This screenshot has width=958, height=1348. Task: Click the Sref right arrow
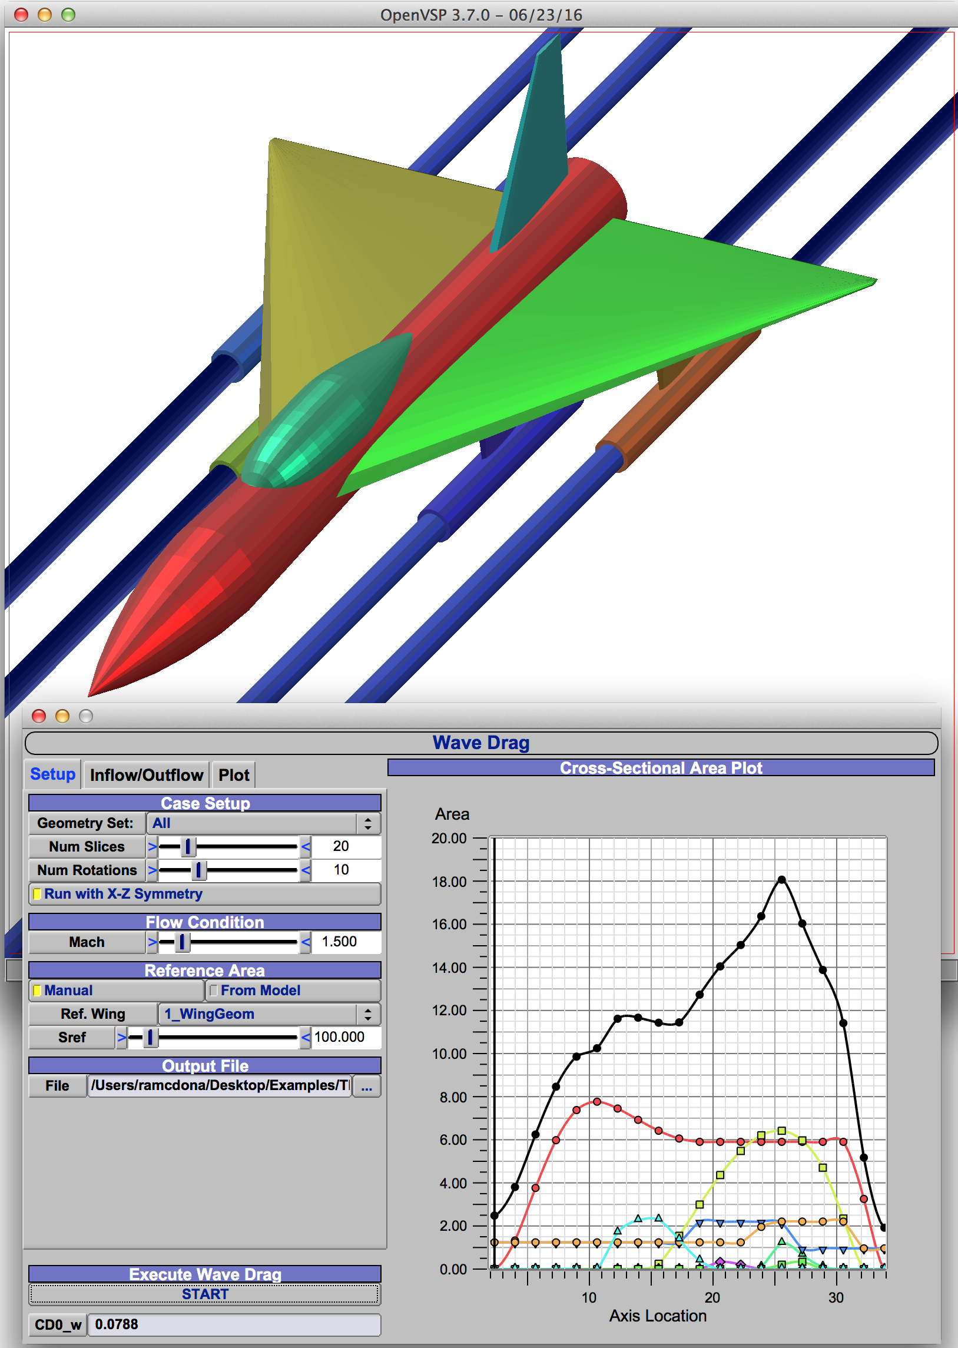(306, 1037)
